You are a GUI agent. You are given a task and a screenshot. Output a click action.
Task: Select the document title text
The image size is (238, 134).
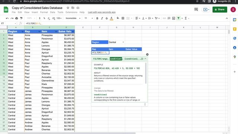pyautogui.click(x=37, y=8)
